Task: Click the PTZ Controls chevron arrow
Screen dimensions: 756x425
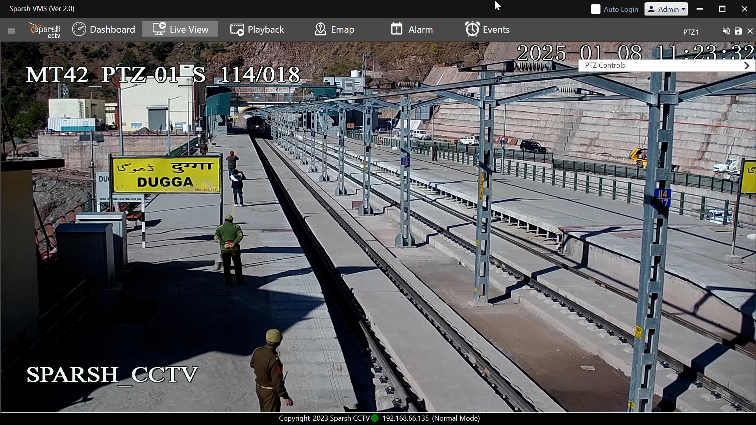Action: (747, 66)
